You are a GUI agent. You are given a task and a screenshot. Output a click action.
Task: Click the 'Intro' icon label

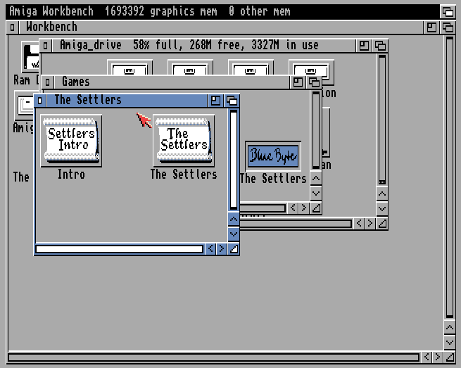(x=71, y=175)
